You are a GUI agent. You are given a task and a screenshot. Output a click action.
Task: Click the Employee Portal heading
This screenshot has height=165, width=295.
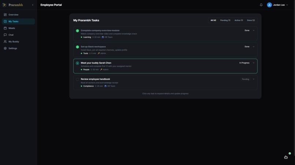tap(51, 5)
